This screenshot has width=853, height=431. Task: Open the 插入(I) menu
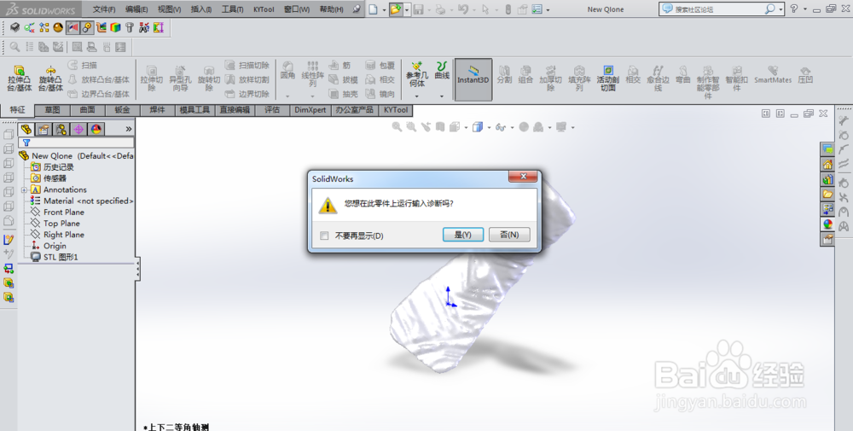pyautogui.click(x=200, y=9)
